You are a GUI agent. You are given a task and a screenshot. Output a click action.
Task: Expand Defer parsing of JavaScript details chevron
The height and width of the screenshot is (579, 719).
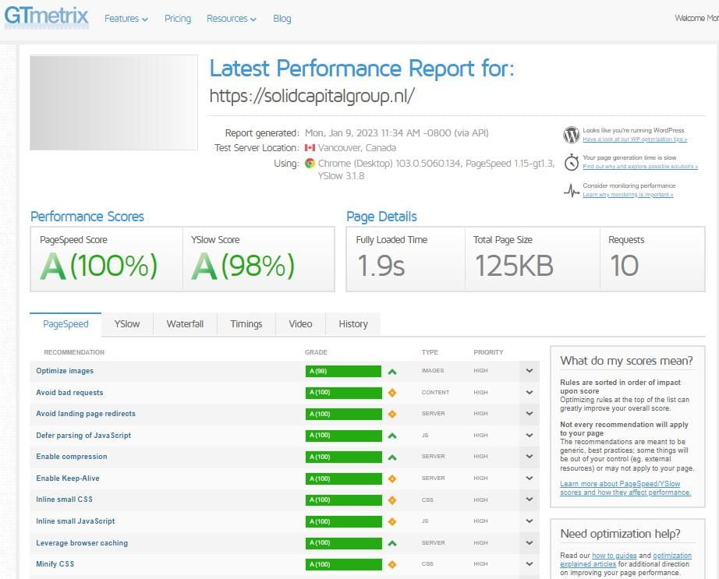[x=530, y=436]
